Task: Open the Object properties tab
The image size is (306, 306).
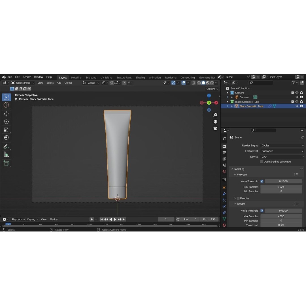Action: [224, 188]
